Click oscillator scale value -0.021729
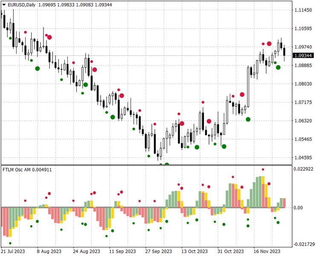The width and height of the screenshot is (316, 256). coord(304,244)
